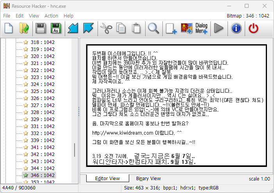Open the View menu
274x193 pixels.
click(34, 16)
